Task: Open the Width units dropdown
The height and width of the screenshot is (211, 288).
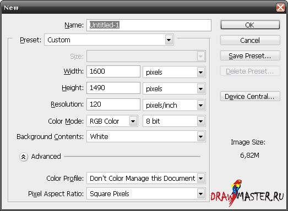Action: pyautogui.click(x=174, y=72)
